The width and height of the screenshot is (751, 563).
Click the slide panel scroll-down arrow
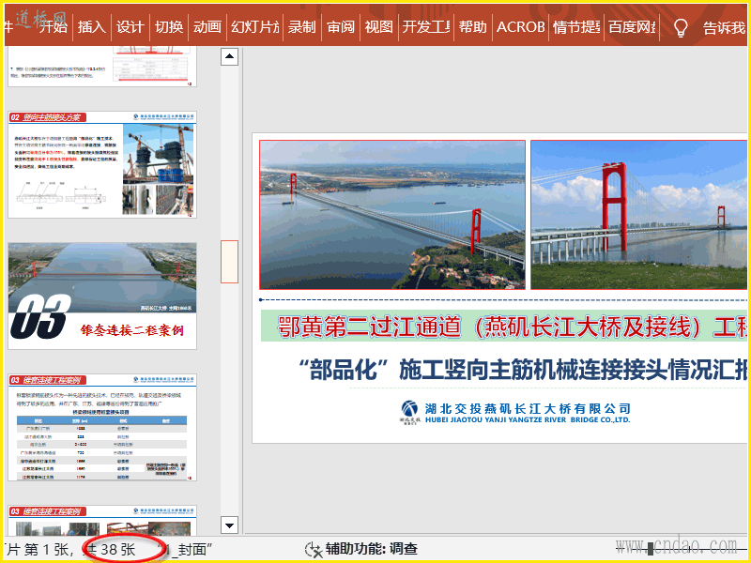(229, 525)
